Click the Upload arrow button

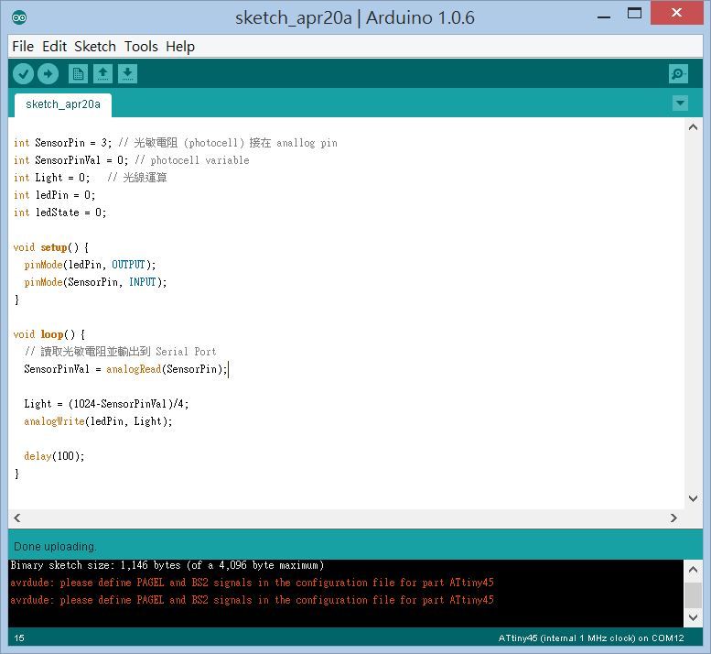48,73
